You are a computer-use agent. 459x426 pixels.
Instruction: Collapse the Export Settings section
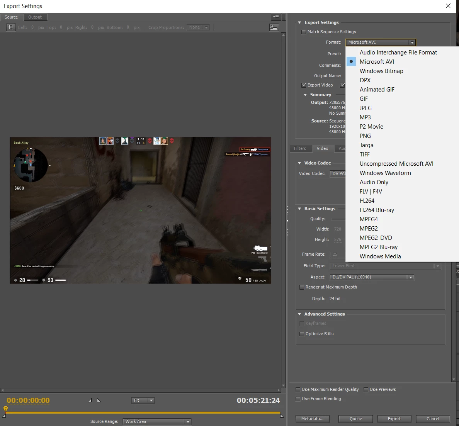click(299, 22)
